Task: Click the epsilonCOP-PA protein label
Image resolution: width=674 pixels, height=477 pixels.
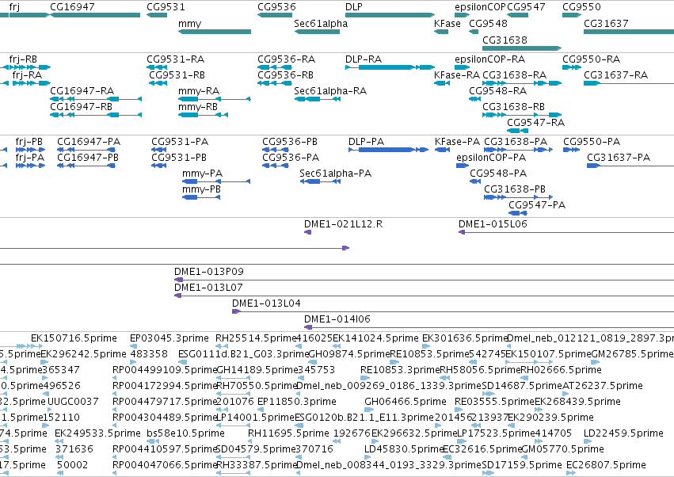Action: coord(491,158)
